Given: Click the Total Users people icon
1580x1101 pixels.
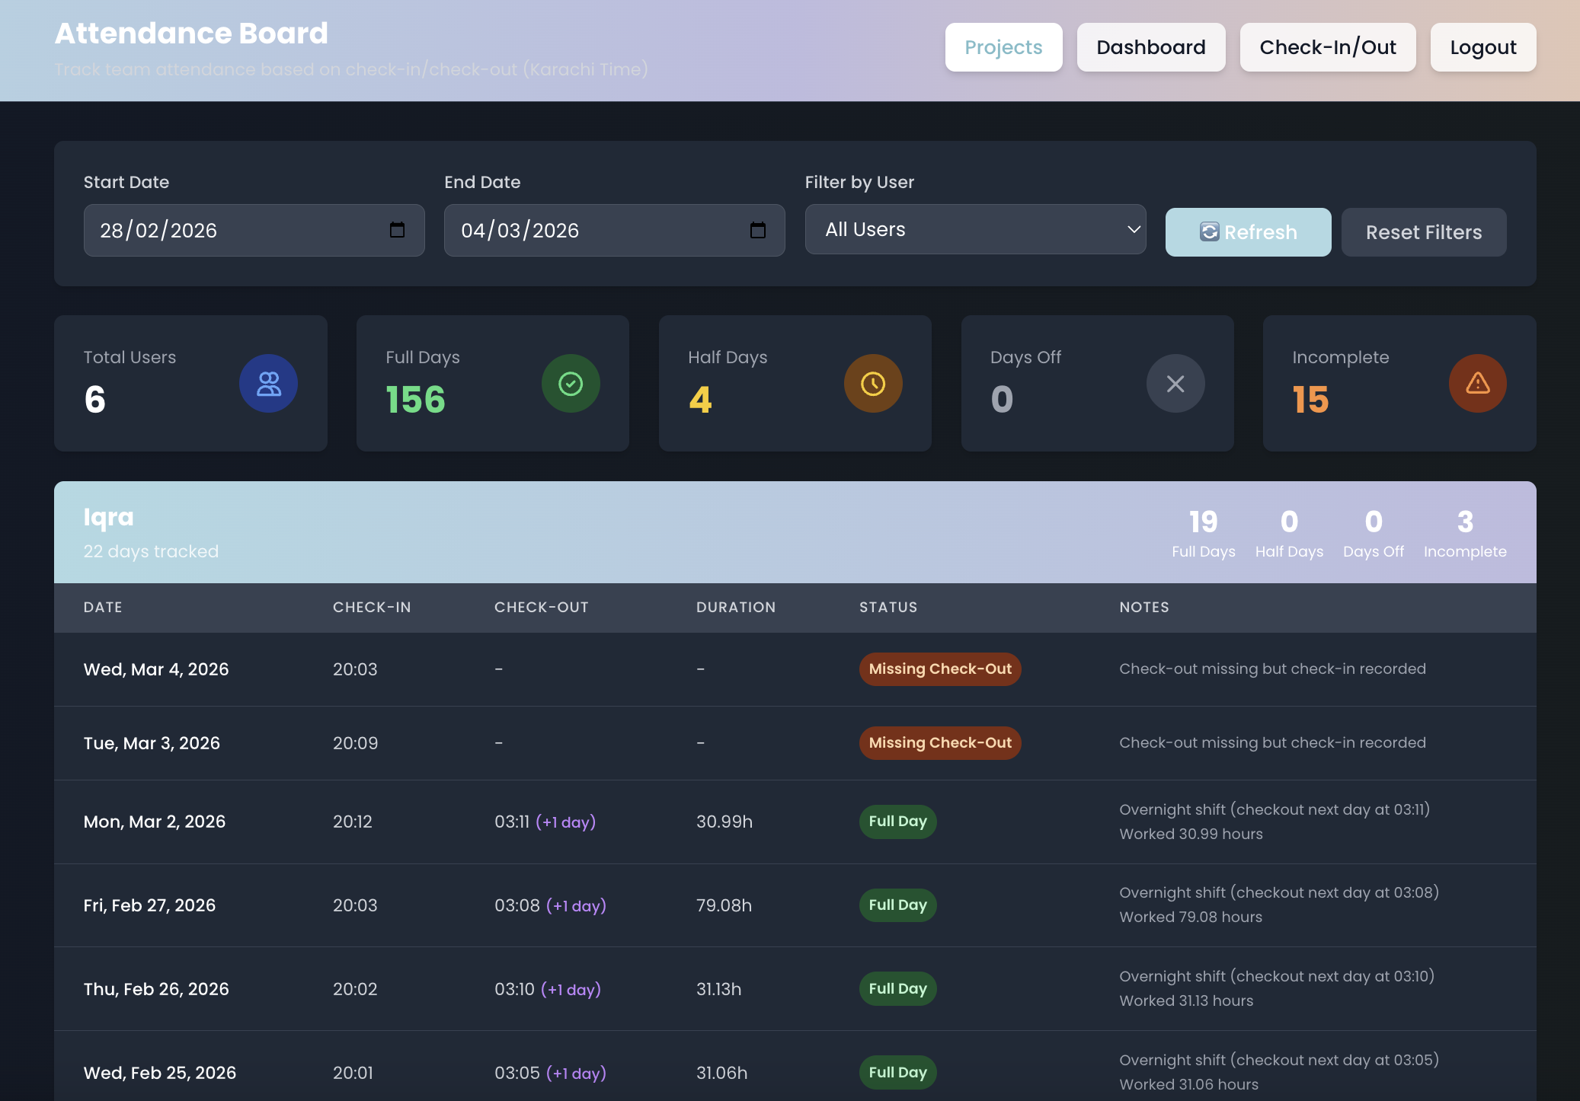Looking at the screenshot, I should pyautogui.click(x=268, y=383).
